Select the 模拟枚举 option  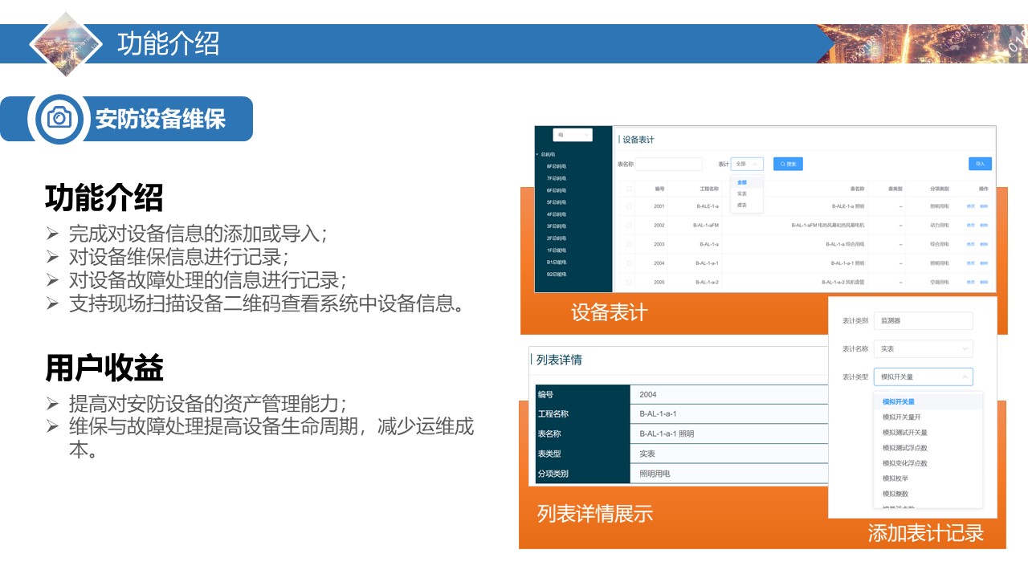pos(928,478)
